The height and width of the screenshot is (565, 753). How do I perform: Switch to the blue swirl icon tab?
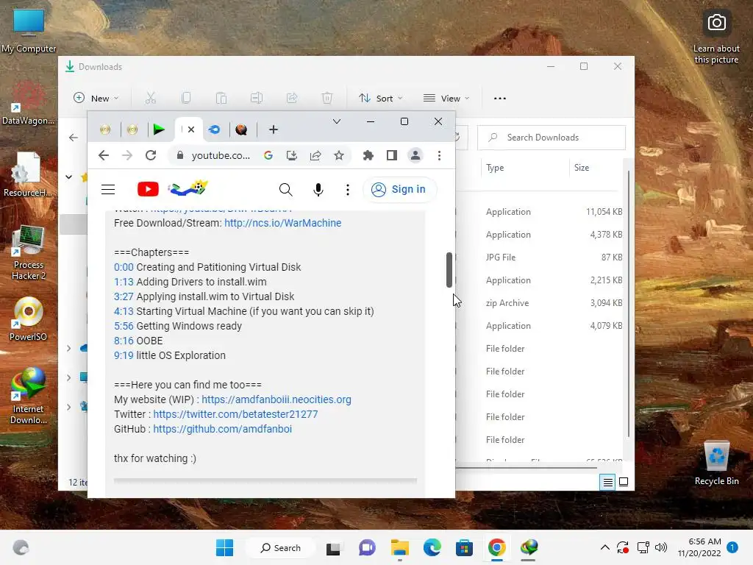click(214, 129)
